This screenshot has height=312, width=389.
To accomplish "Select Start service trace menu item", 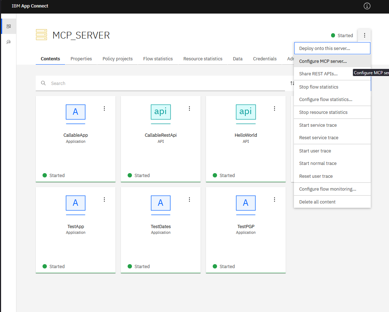I will coord(332,125).
